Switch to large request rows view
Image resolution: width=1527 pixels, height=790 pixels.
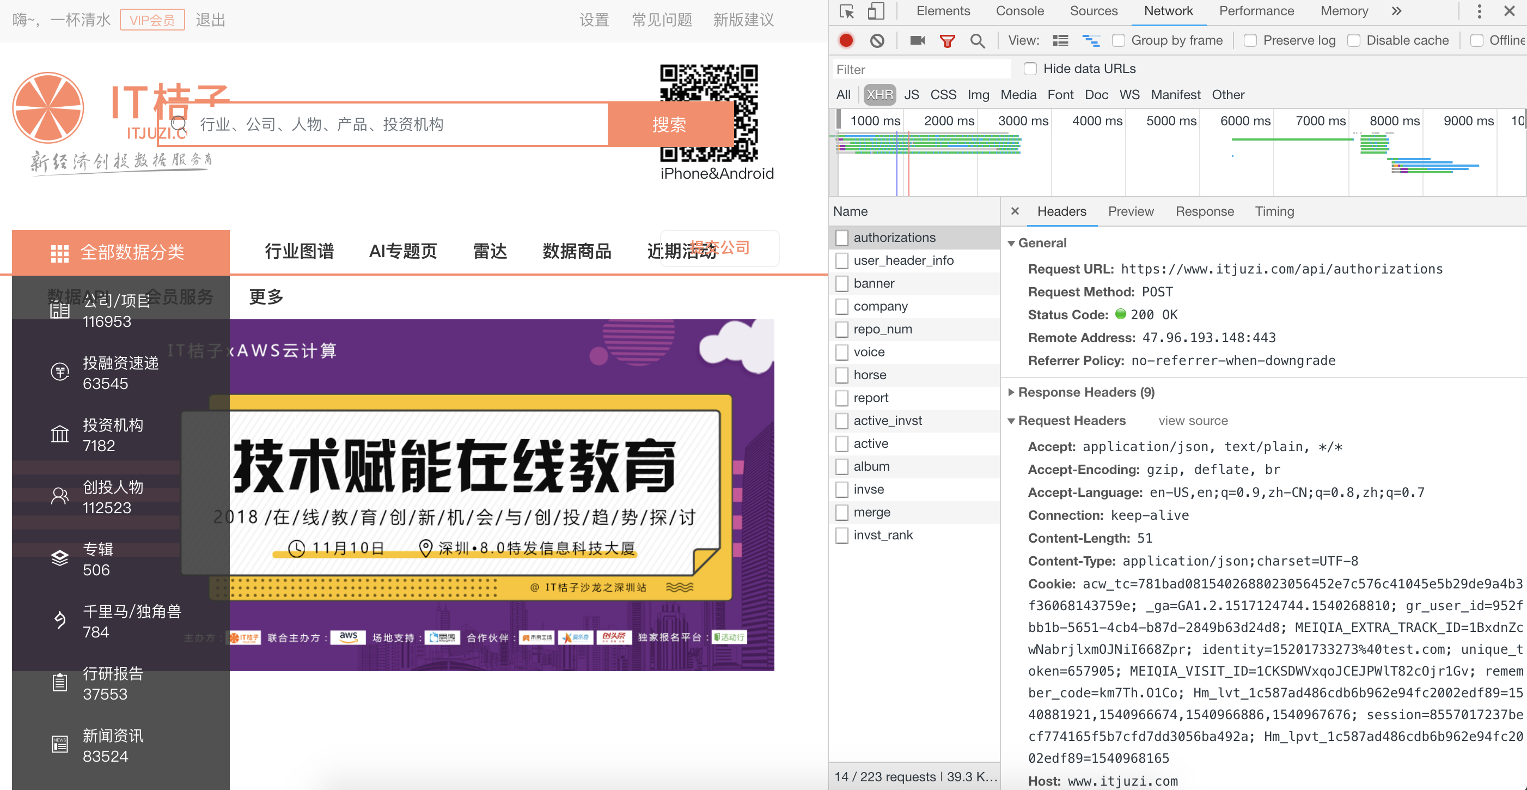point(1060,40)
